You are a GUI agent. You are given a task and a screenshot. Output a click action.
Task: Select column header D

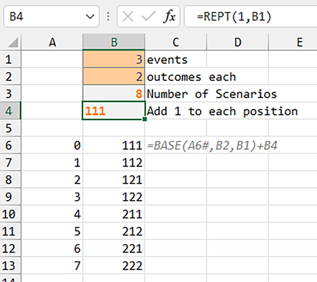point(238,42)
